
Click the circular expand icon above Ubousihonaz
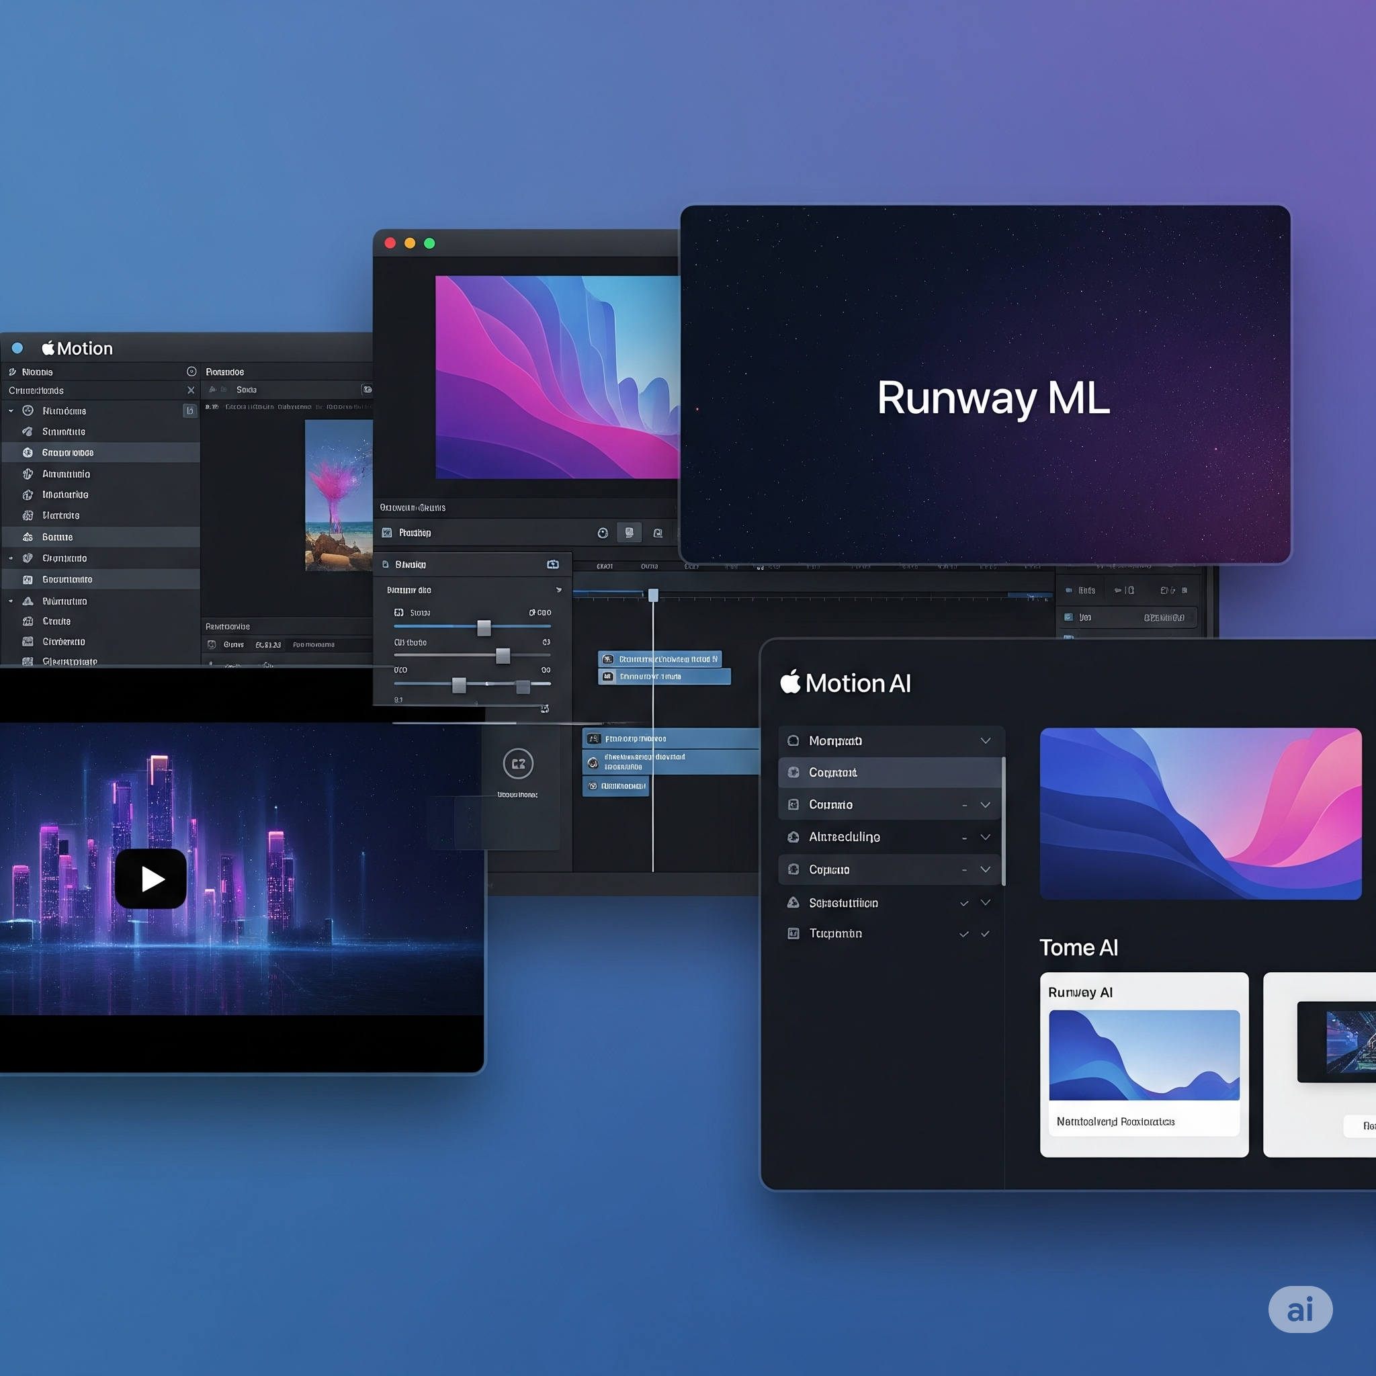click(518, 763)
